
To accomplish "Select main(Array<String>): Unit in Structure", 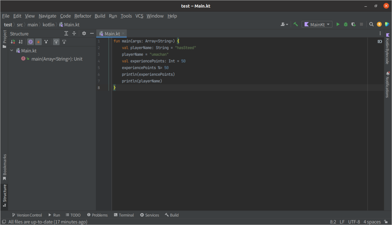I will click(x=57, y=59).
